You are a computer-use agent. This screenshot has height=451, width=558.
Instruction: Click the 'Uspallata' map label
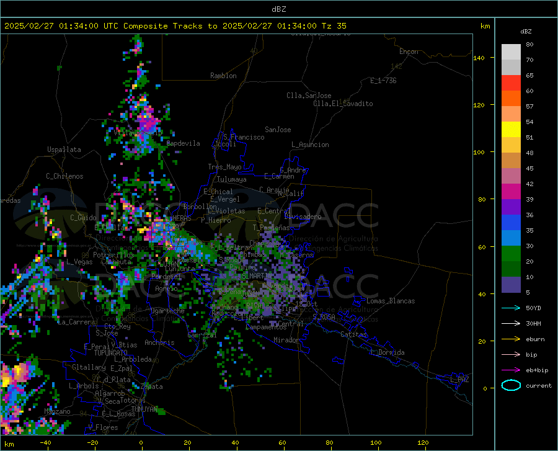(x=64, y=150)
